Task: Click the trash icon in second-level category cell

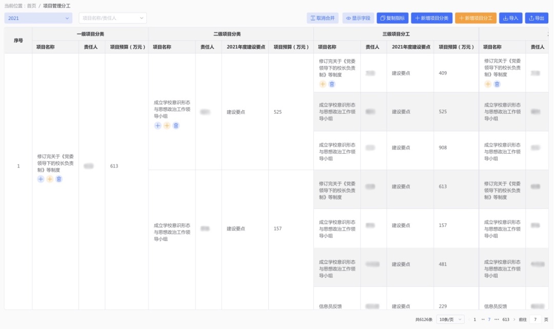Action: [x=176, y=126]
